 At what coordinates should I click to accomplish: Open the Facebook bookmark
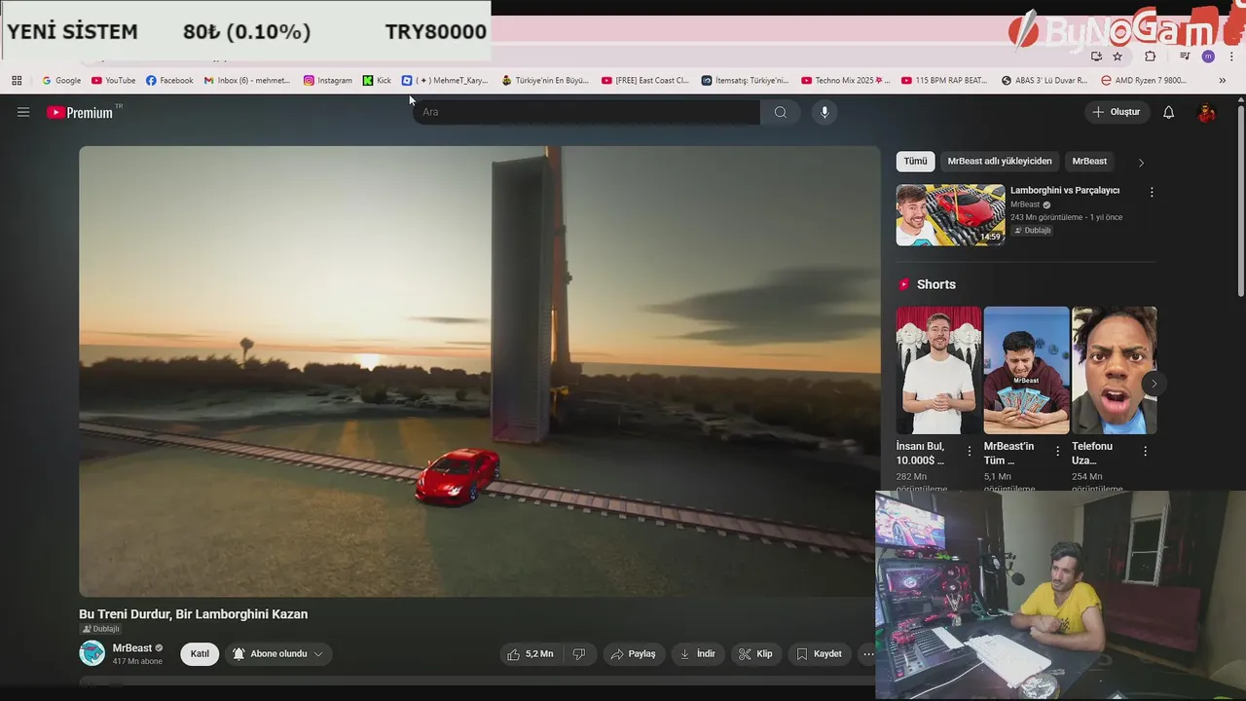169,81
